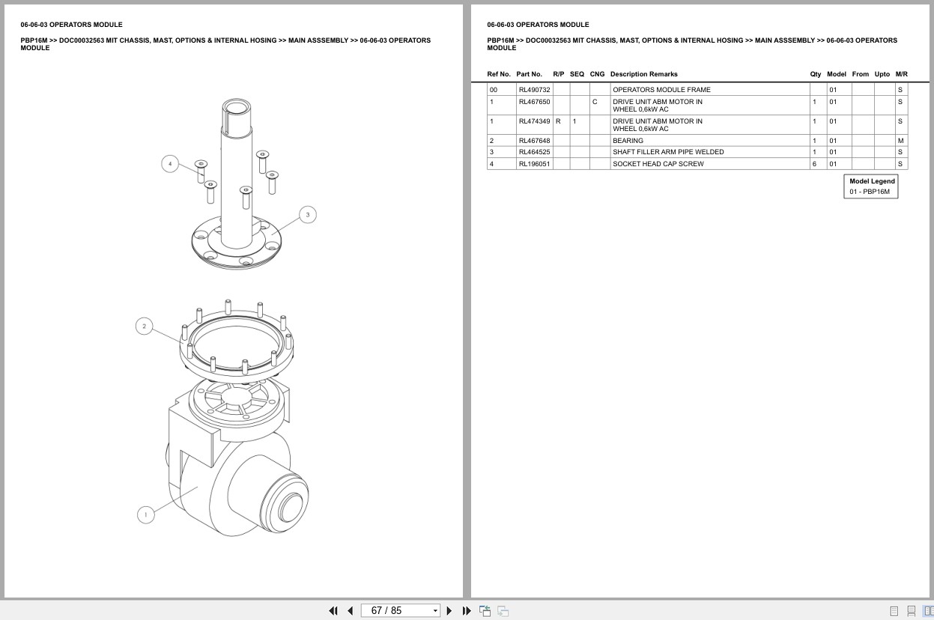This screenshot has width=934, height=620.
Task: Click the go to previous view icon
Action: click(x=485, y=611)
